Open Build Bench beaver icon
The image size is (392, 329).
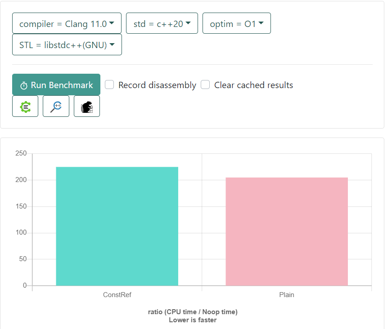click(86, 107)
